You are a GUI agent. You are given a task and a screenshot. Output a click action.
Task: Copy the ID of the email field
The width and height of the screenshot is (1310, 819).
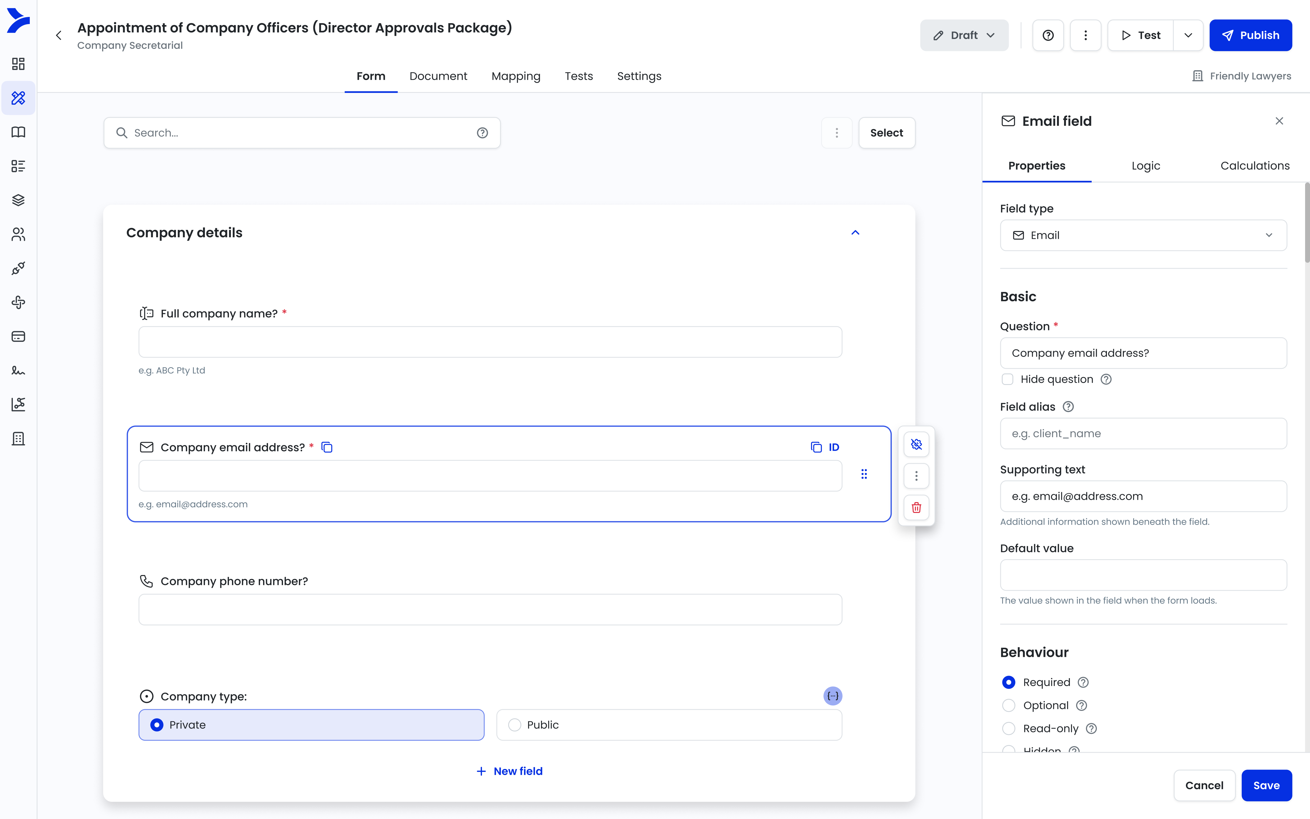tap(817, 447)
